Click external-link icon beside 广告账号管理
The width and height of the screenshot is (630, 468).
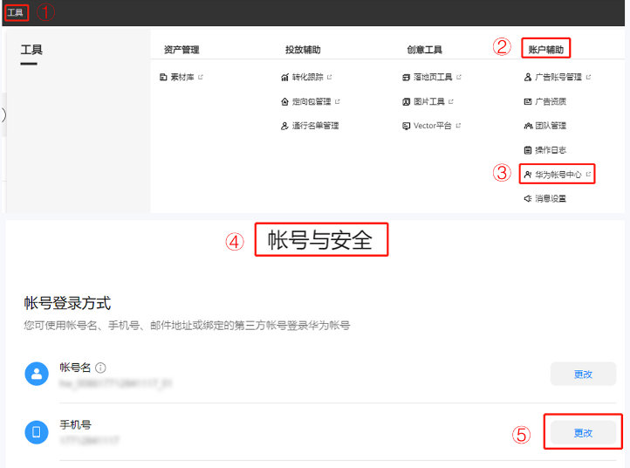coord(588,77)
